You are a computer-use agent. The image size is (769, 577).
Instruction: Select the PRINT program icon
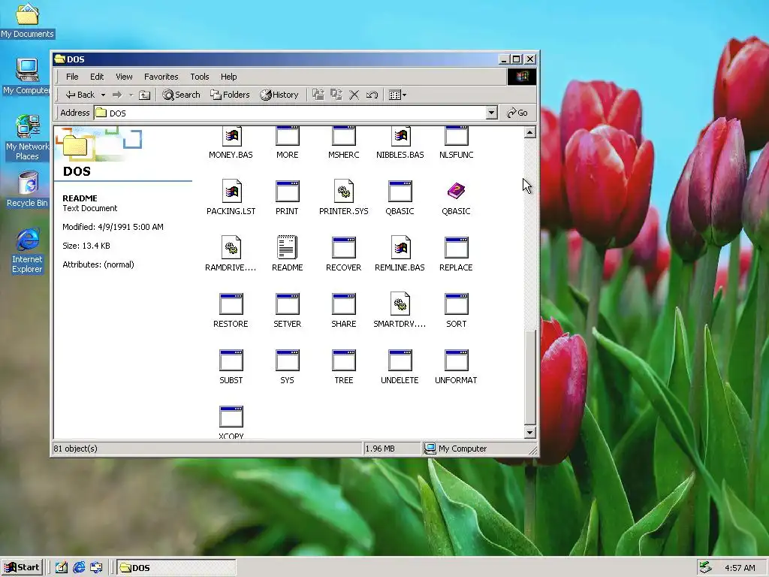[x=288, y=192]
